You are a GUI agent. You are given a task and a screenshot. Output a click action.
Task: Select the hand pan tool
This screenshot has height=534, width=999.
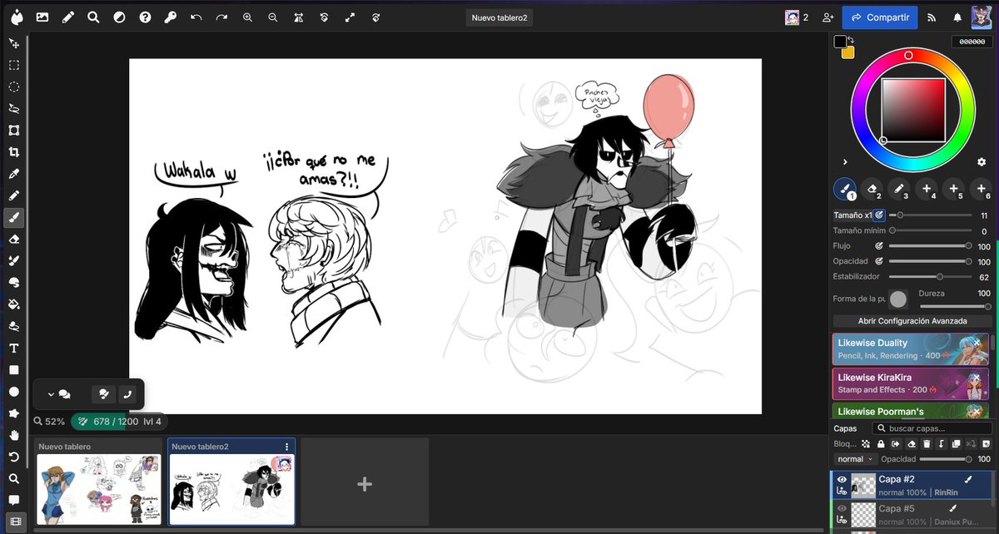pyautogui.click(x=14, y=435)
